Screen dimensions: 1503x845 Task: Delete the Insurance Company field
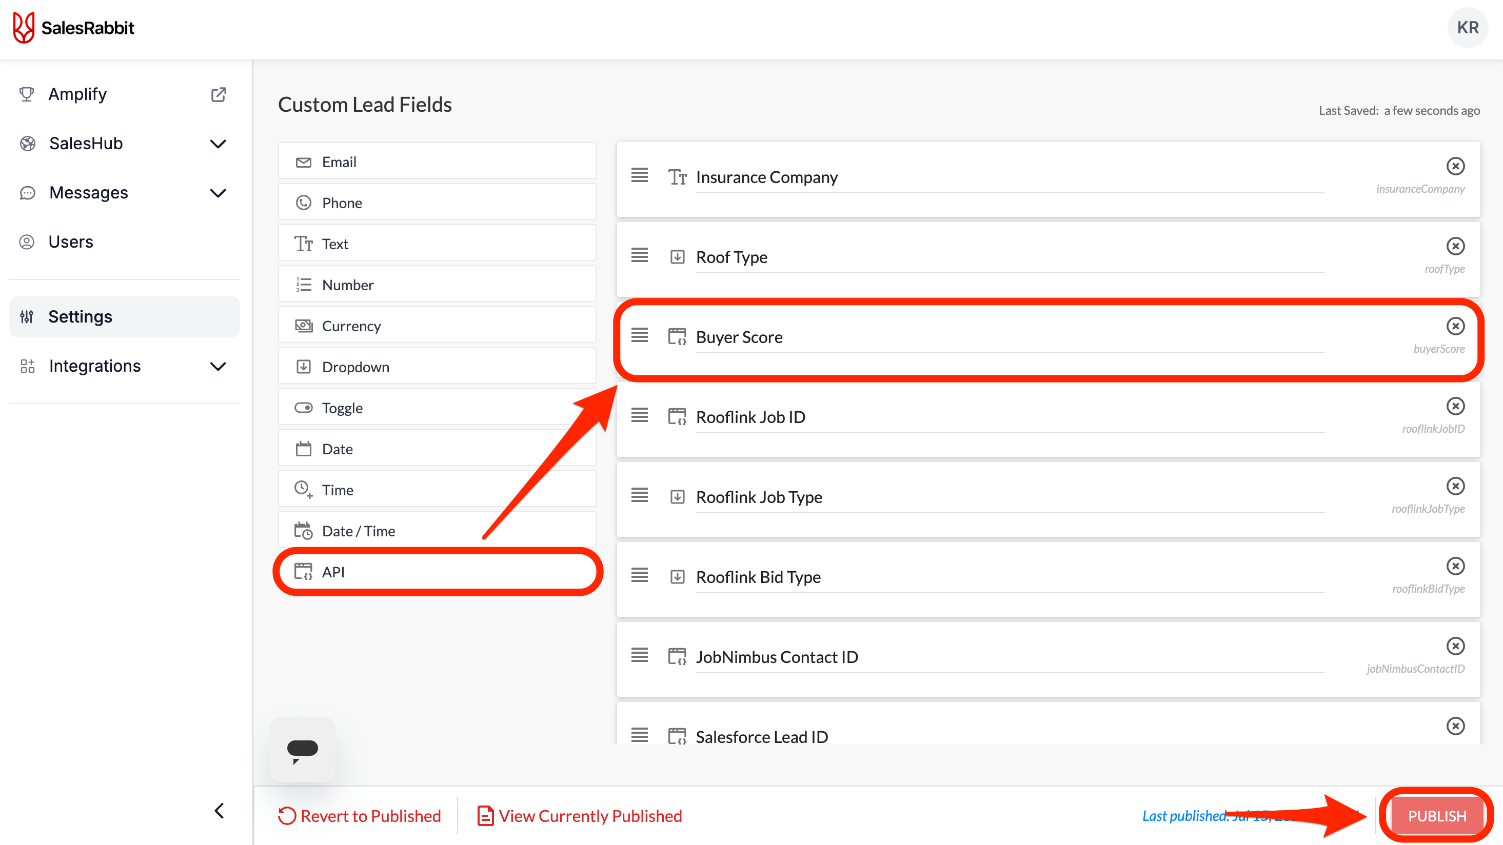[1455, 166]
